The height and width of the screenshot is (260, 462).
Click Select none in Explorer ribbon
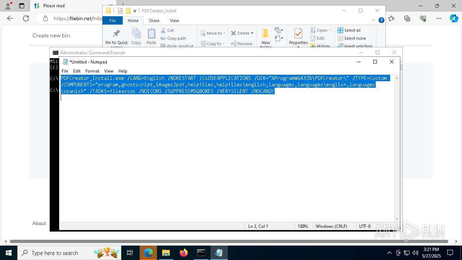pos(352,38)
